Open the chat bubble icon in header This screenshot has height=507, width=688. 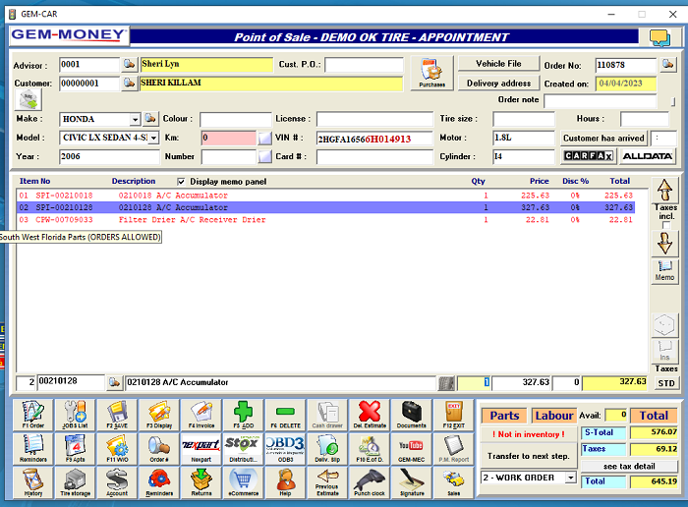coord(659,37)
